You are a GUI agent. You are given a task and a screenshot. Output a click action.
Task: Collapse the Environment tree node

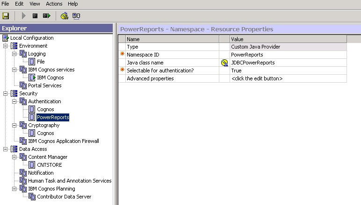[6, 46]
